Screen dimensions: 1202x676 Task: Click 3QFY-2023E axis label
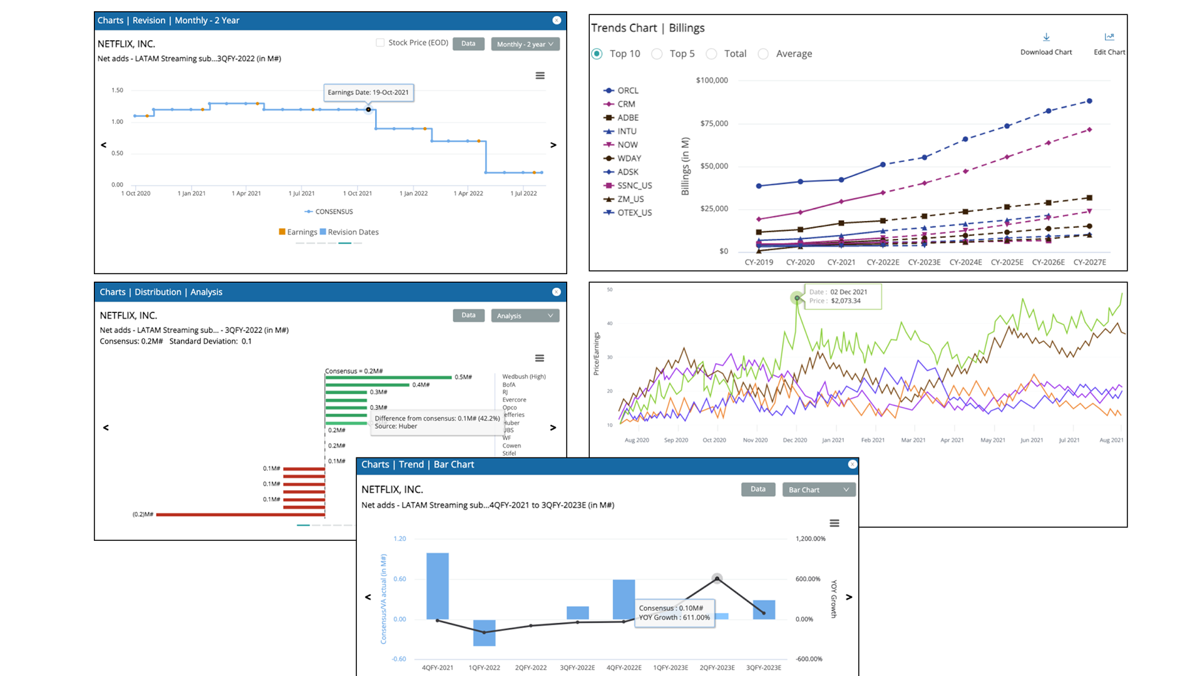click(764, 668)
